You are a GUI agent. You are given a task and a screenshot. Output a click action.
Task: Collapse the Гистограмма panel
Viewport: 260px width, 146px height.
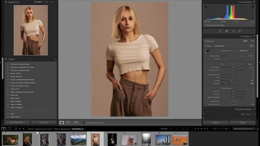tap(254, 2)
